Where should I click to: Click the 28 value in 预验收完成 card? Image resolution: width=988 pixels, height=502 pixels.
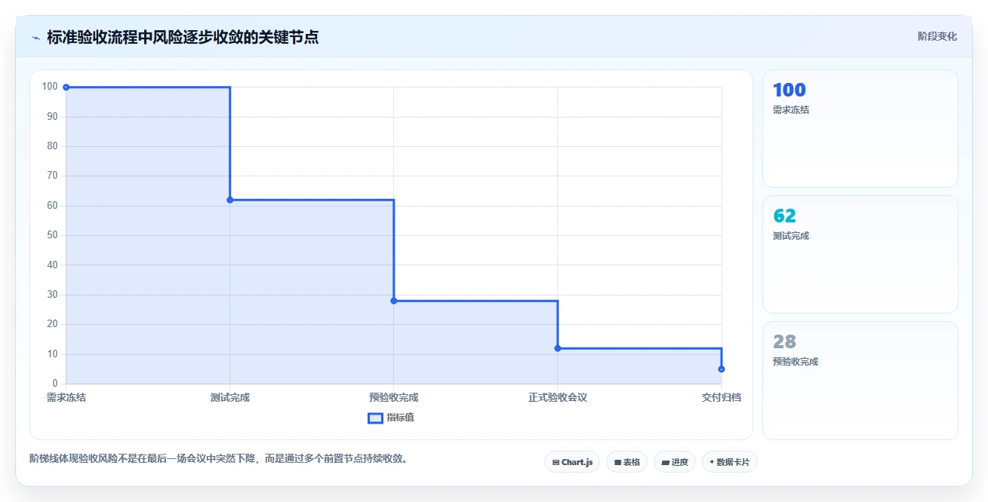(785, 342)
